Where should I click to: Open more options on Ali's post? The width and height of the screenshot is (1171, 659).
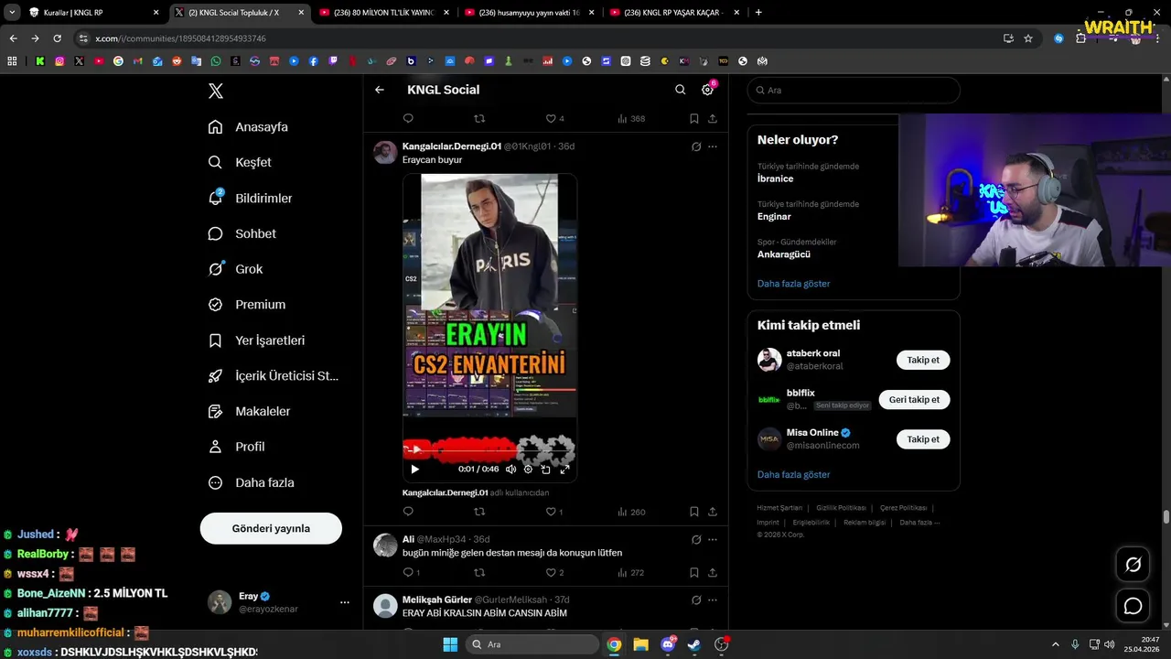coord(713,540)
